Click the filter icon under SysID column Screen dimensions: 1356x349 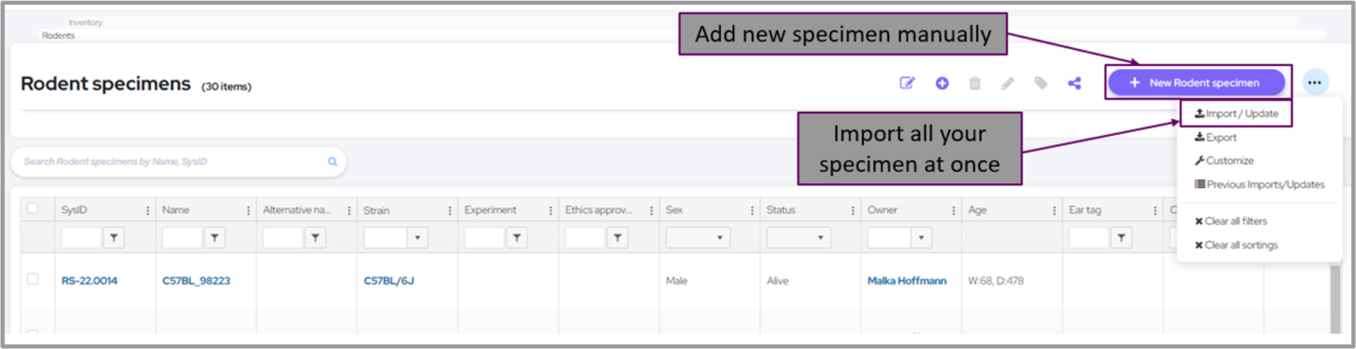coord(114,238)
